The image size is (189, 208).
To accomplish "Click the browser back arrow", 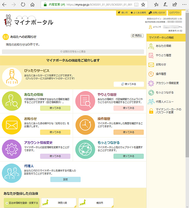I will (4, 5).
